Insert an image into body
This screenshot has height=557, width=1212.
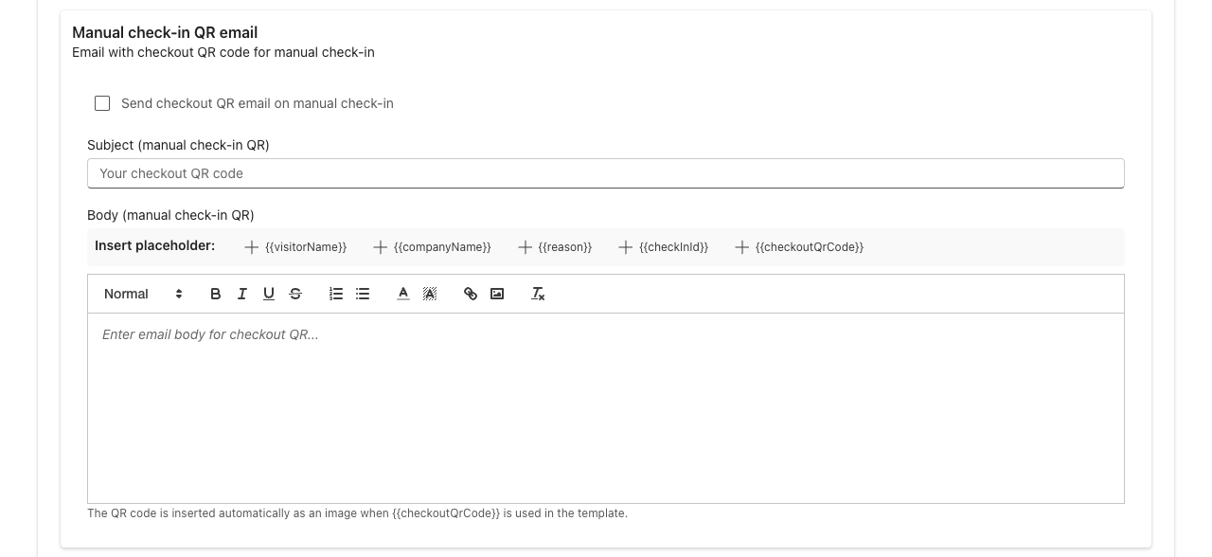pos(497,294)
